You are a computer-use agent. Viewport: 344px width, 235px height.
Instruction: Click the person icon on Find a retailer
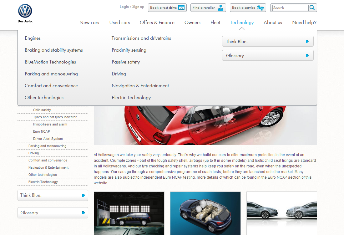click(x=221, y=8)
